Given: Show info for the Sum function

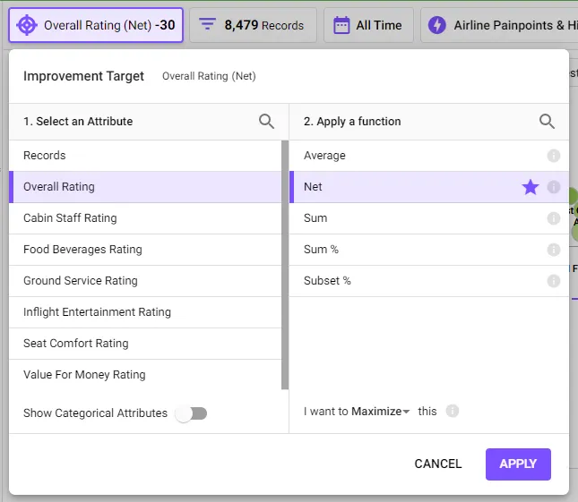Looking at the screenshot, I should click(553, 218).
